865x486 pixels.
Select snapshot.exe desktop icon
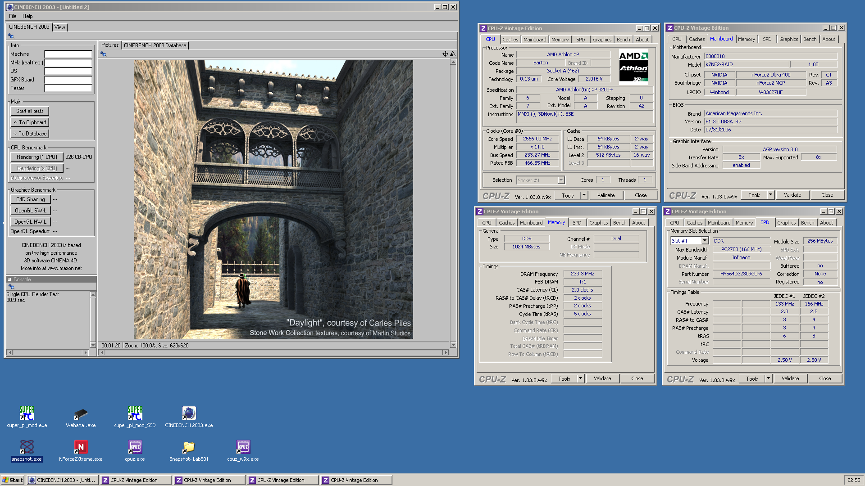coord(27,450)
